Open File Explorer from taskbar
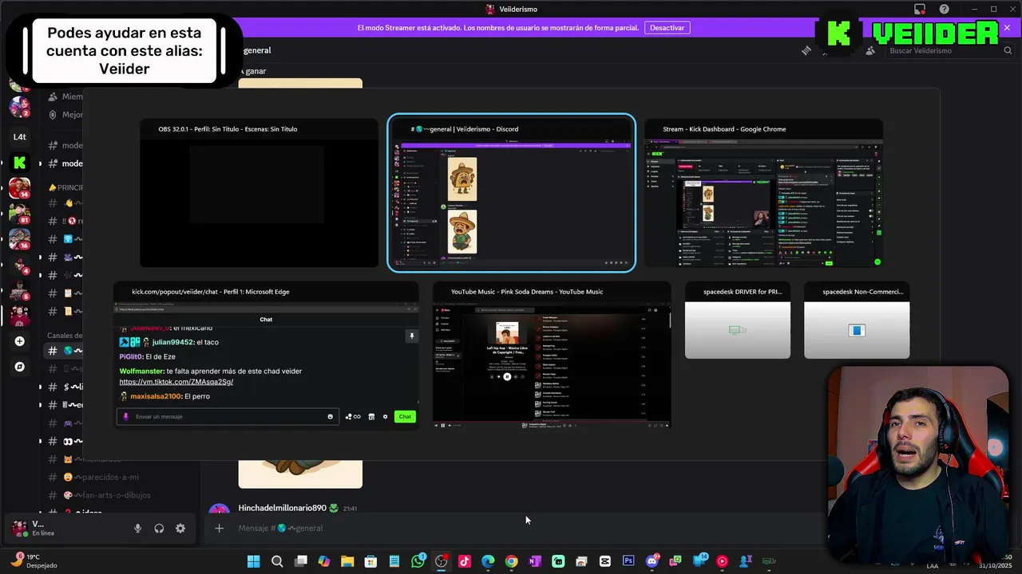The image size is (1022, 574). pyautogui.click(x=347, y=561)
